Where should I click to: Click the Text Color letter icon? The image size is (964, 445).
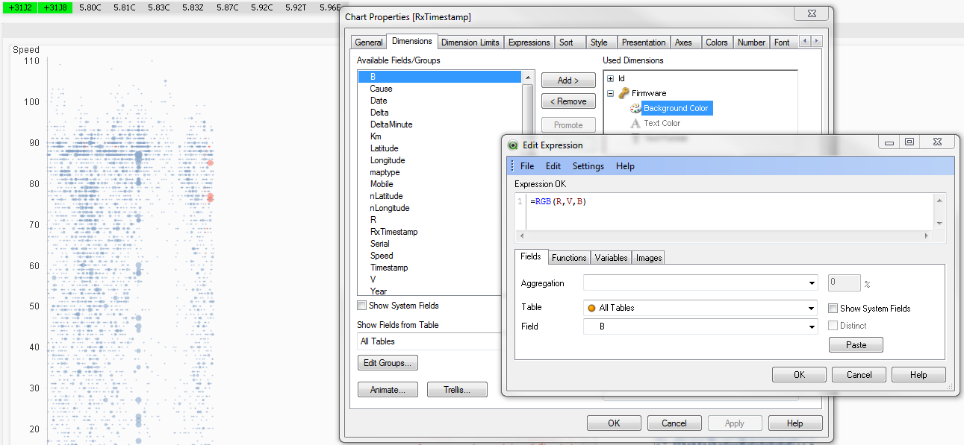click(635, 122)
